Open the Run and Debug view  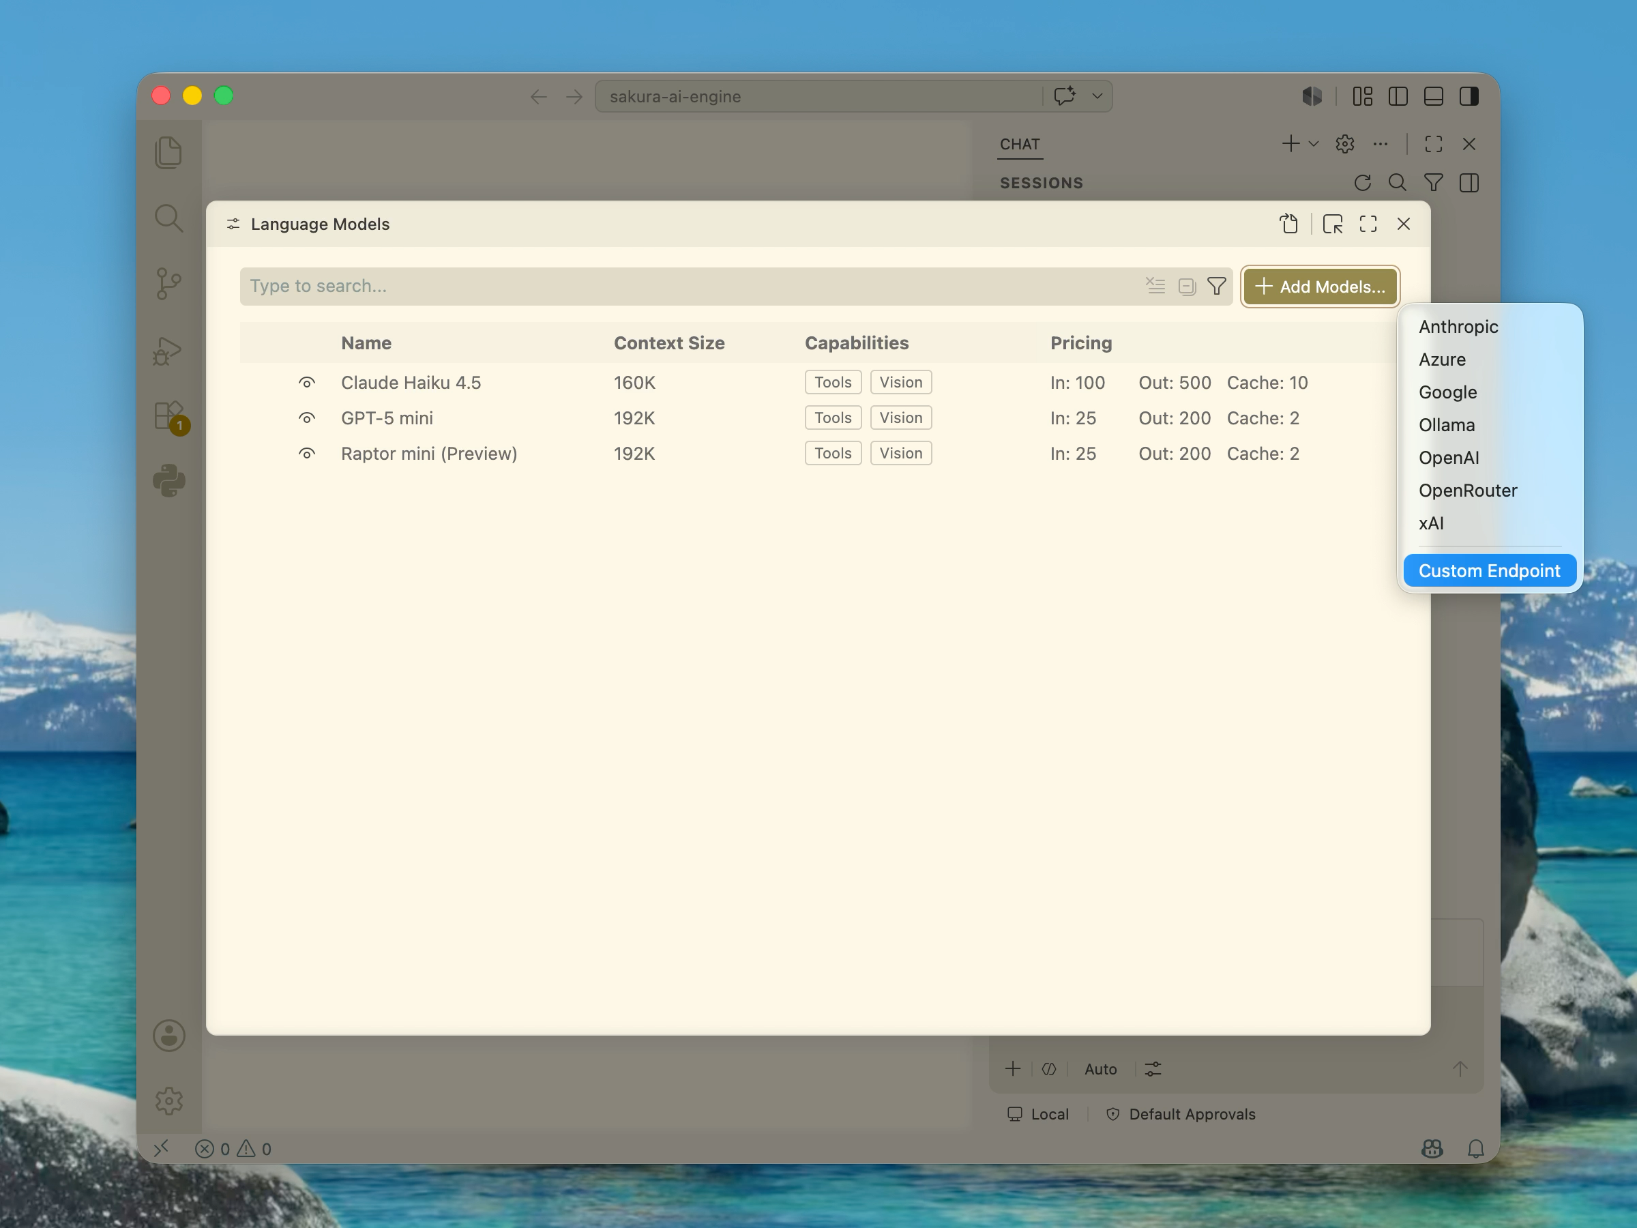click(168, 350)
